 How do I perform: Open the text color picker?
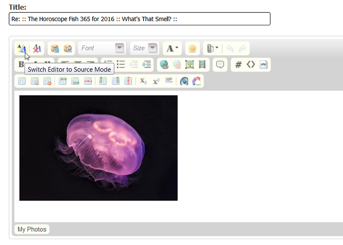pos(173,48)
